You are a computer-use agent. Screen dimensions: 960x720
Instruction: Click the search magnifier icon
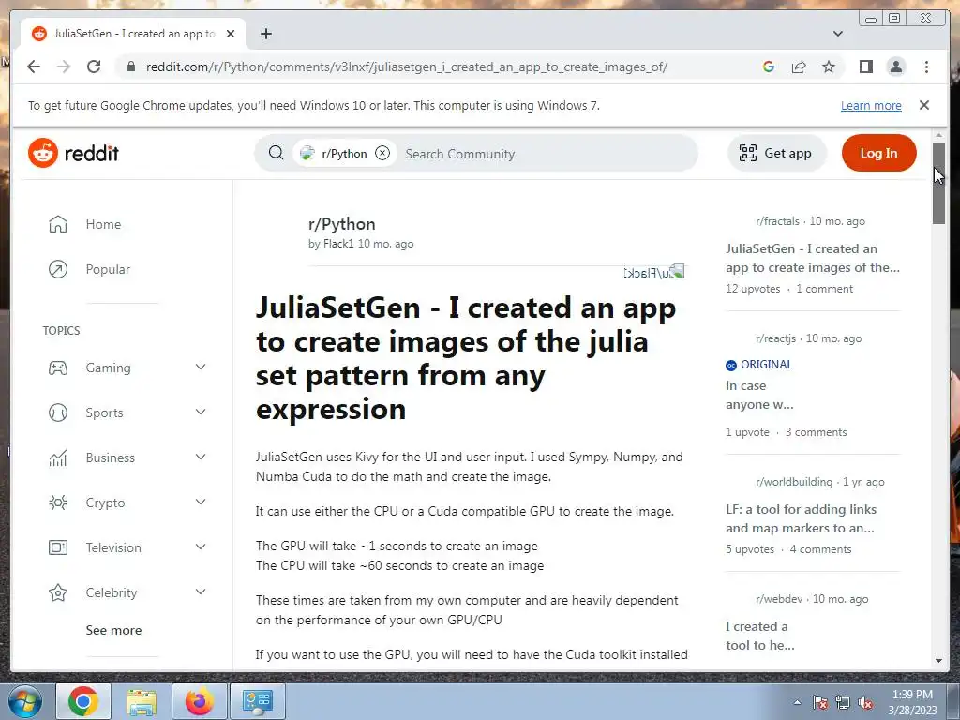[x=277, y=153]
